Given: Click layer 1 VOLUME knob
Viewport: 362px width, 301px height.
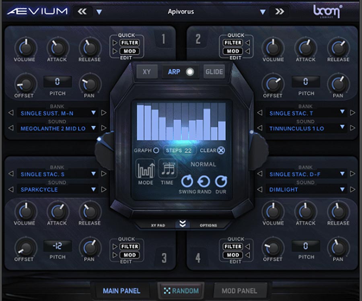Looking at the screenshot, I should (x=26, y=47).
